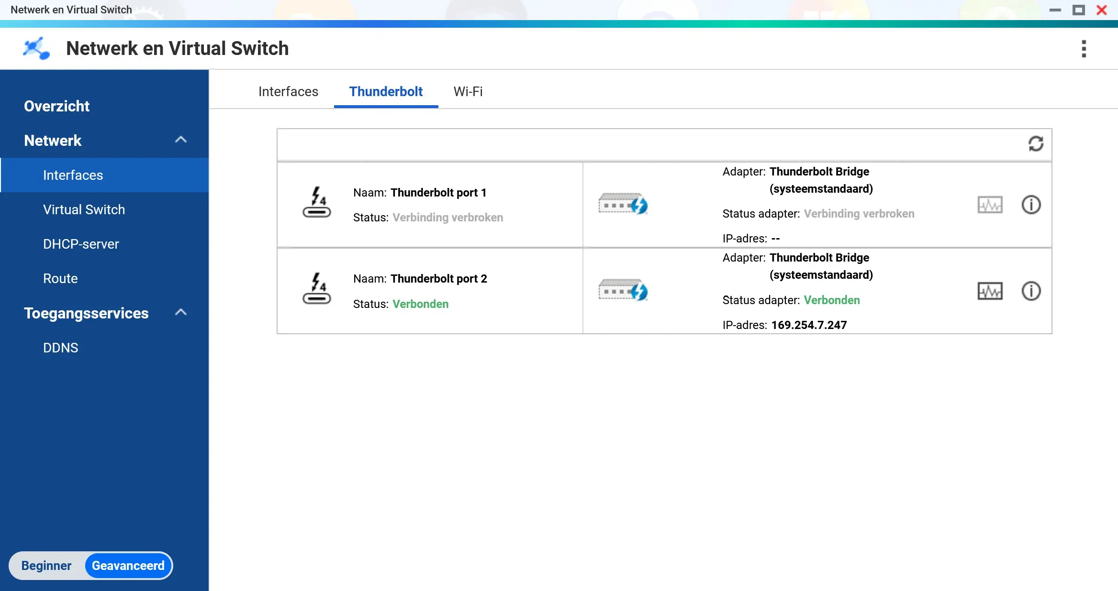Click the Thunderbolt 4 icon for port 1
The width and height of the screenshot is (1118, 591).
[317, 202]
